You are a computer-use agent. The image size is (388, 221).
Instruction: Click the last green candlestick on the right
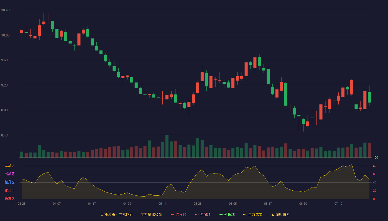point(369,97)
